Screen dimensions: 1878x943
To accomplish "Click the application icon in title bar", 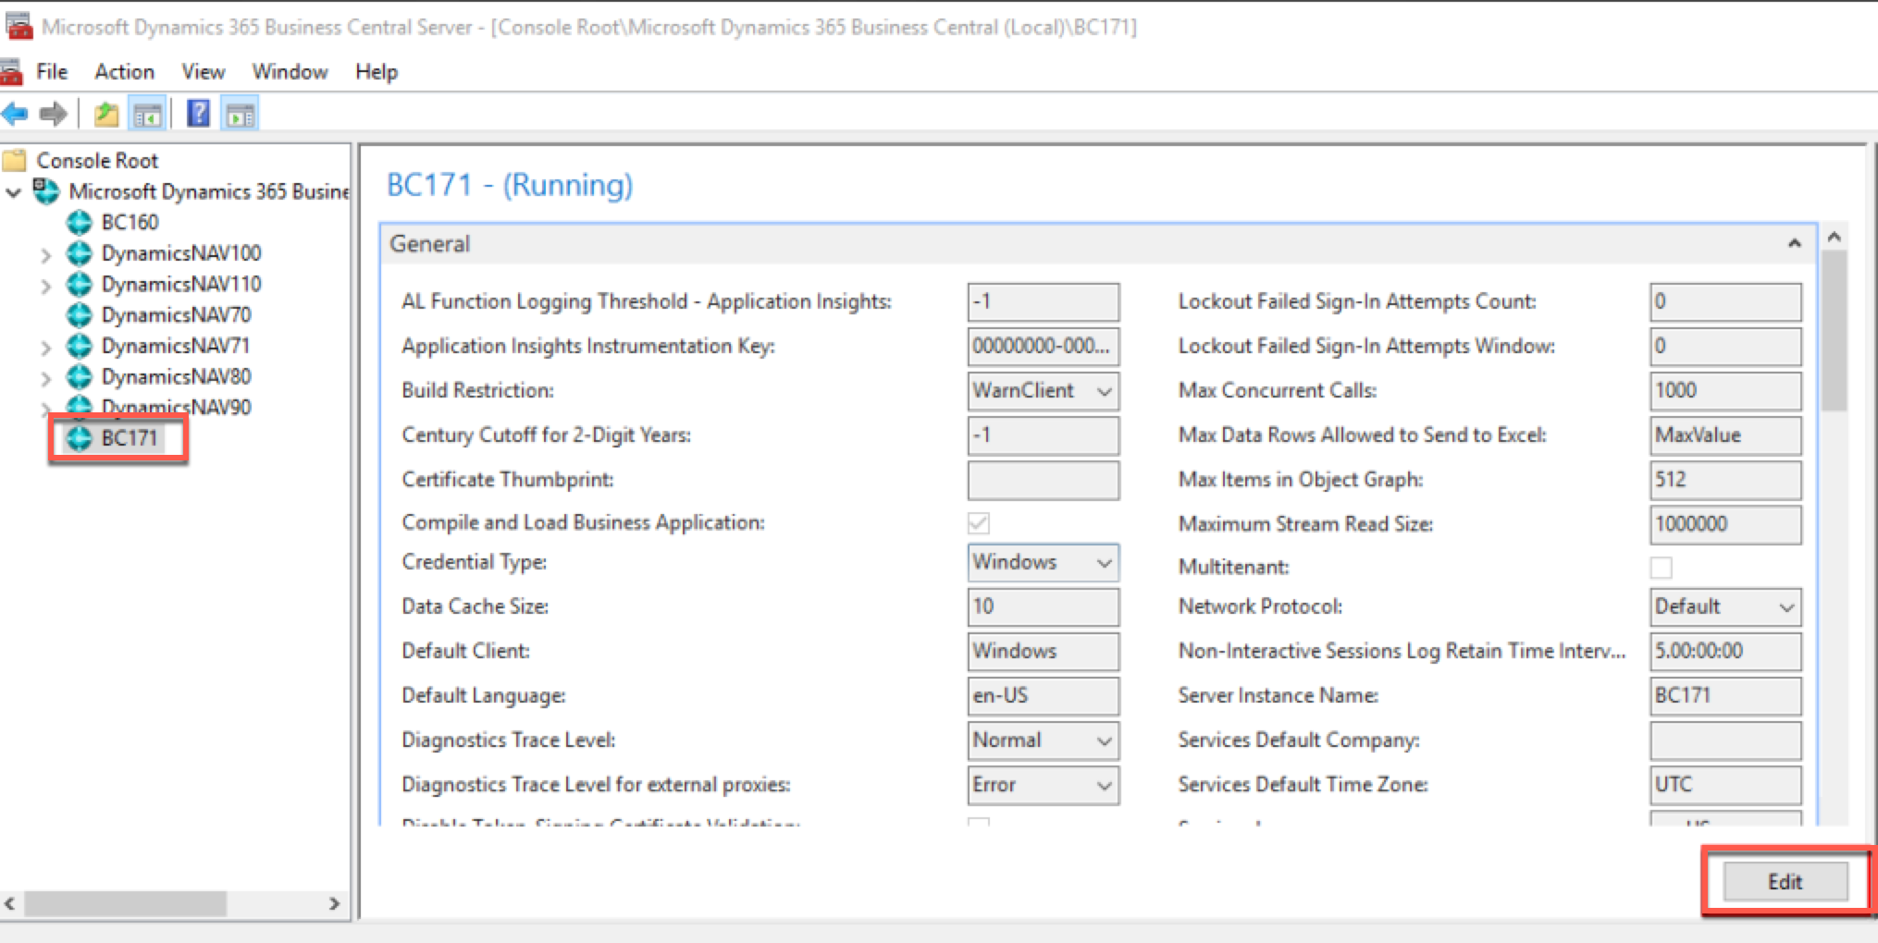I will (x=19, y=26).
